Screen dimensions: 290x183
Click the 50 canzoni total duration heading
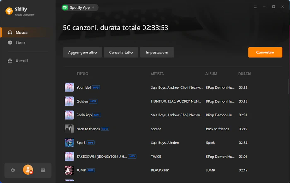[116, 28]
